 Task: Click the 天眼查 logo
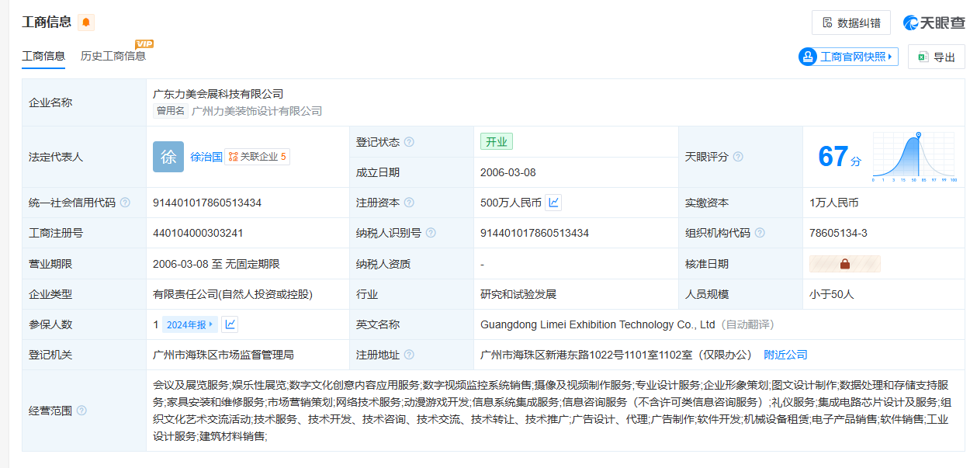[x=934, y=23]
